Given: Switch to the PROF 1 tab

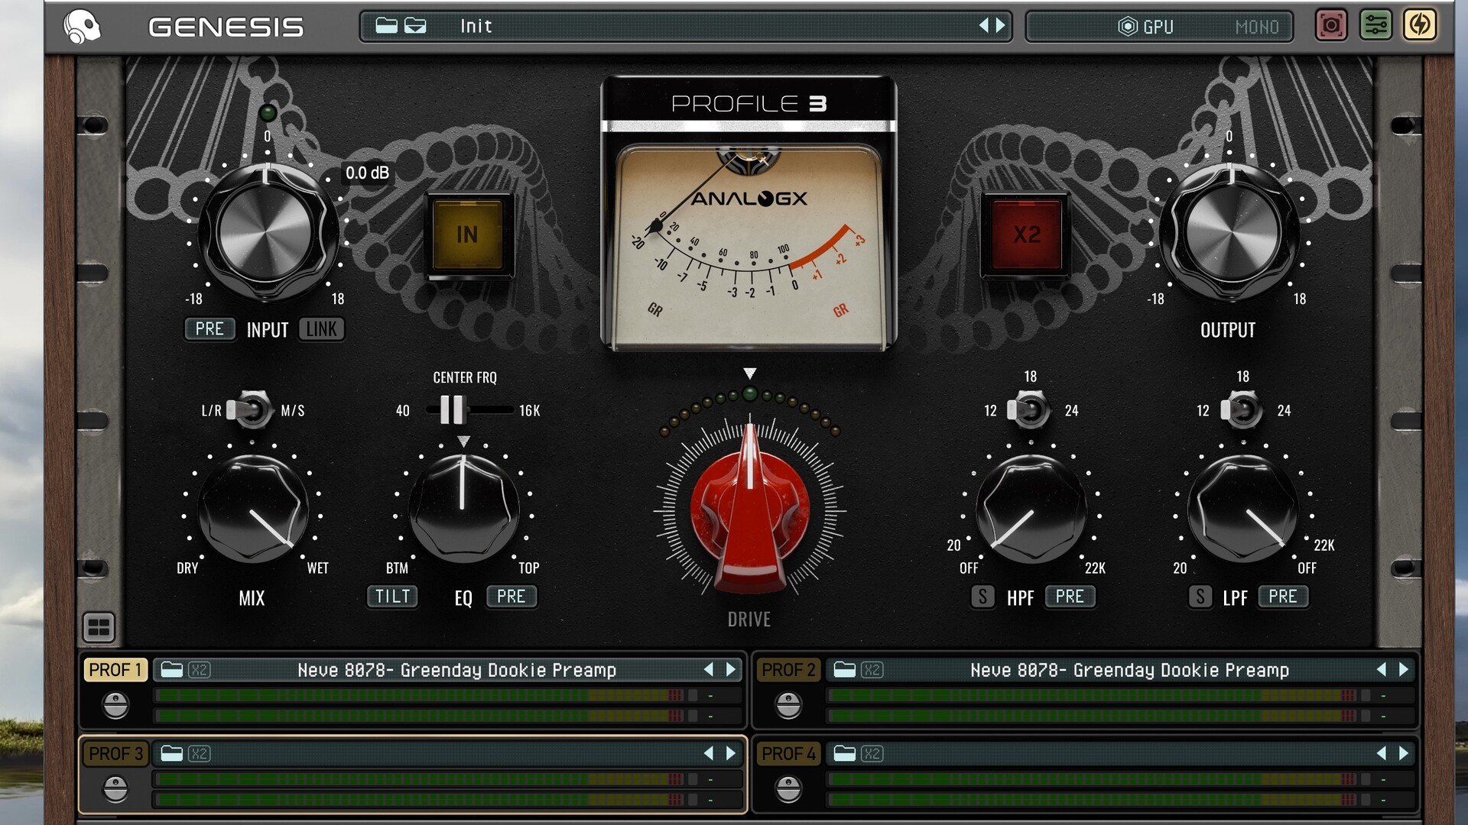Looking at the screenshot, I should tap(115, 670).
